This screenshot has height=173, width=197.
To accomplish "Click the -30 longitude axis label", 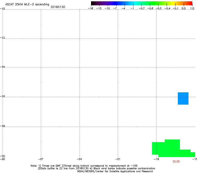I will click(2, 159).
